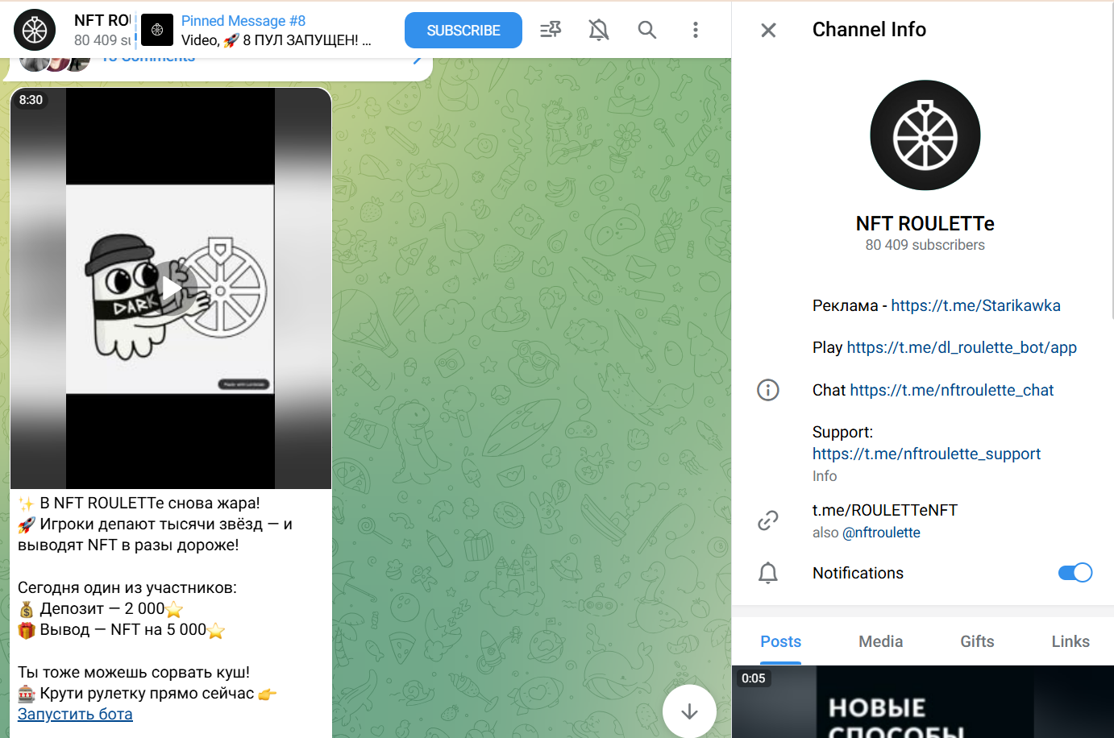Click the chain link icon beside t.me/ROULETTeNFT
The height and width of the screenshot is (738, 1114).
tap(767, 520)
